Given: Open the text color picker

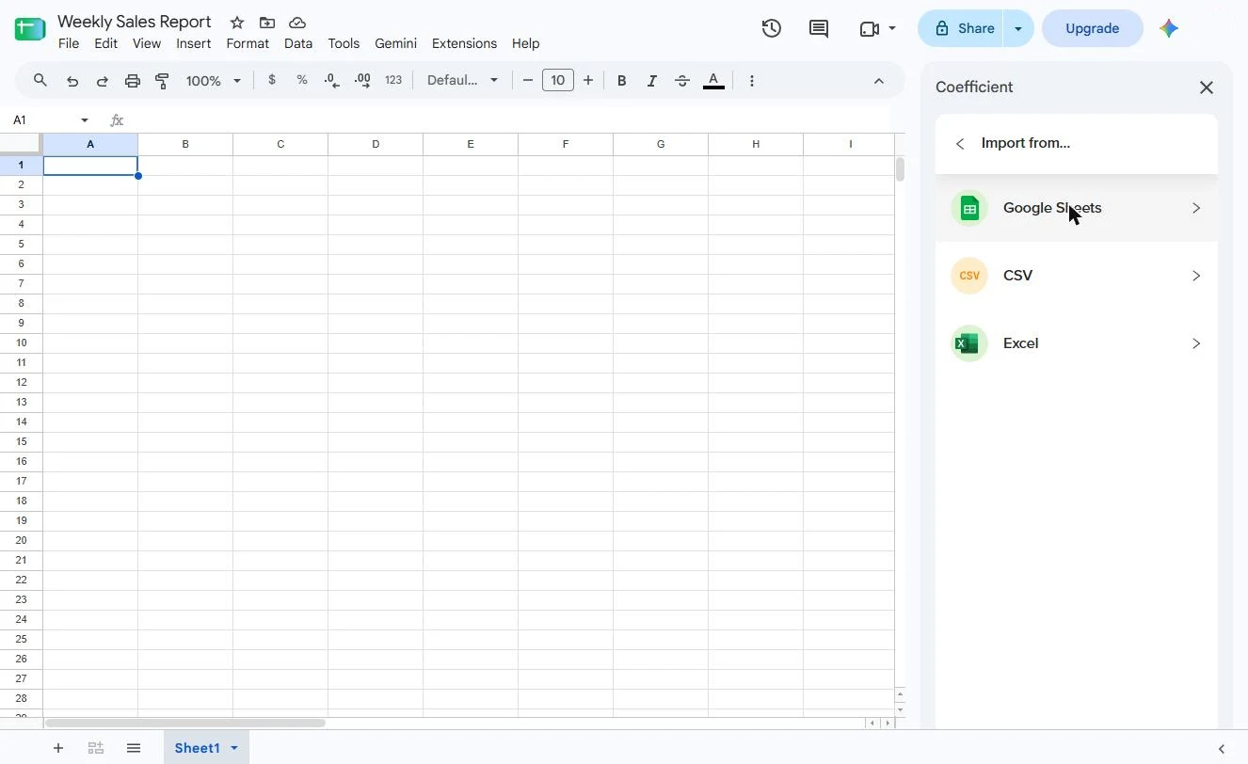Looking at the screenshot, I should tap(713, 81).
